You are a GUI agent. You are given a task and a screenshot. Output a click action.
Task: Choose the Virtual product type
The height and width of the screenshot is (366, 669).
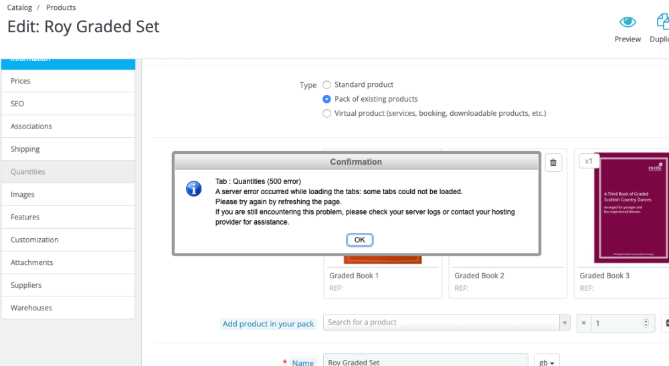(x=326, y=114)
